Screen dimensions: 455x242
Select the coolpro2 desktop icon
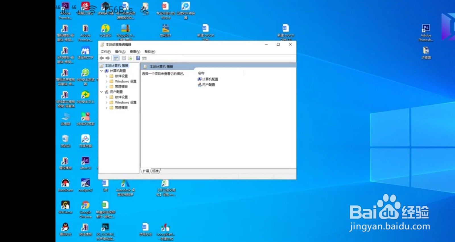click(85, 186)
